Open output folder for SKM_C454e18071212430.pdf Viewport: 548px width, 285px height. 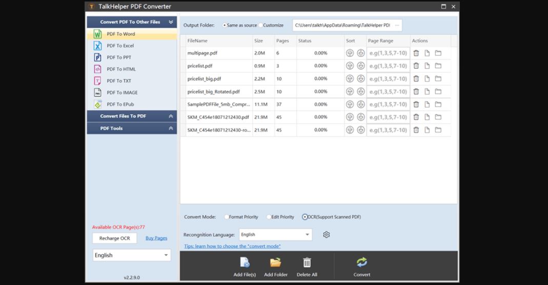point(438,117)
